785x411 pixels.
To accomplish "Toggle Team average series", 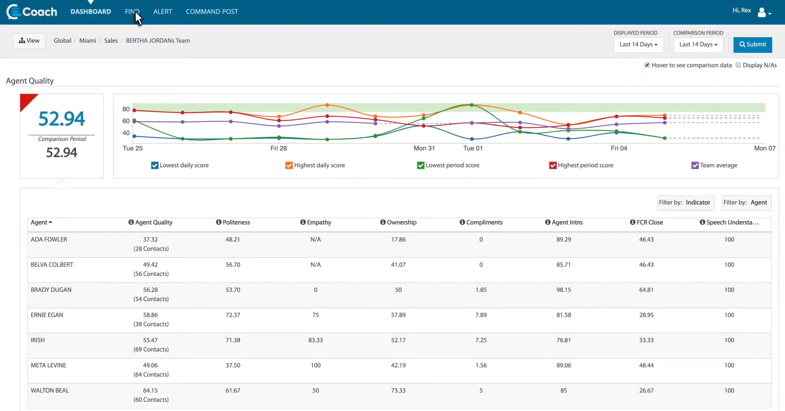I will pyautogui.click(x=695, y=165).
